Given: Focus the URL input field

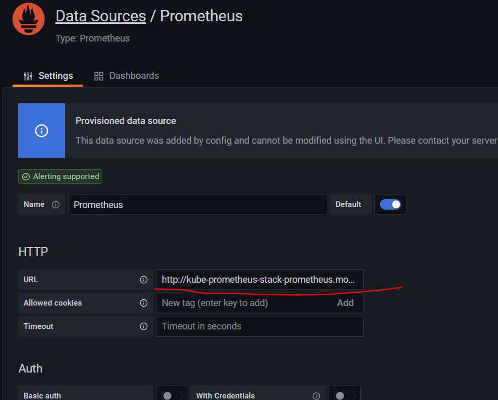Looking at the screenshot, I should point(260,280).
